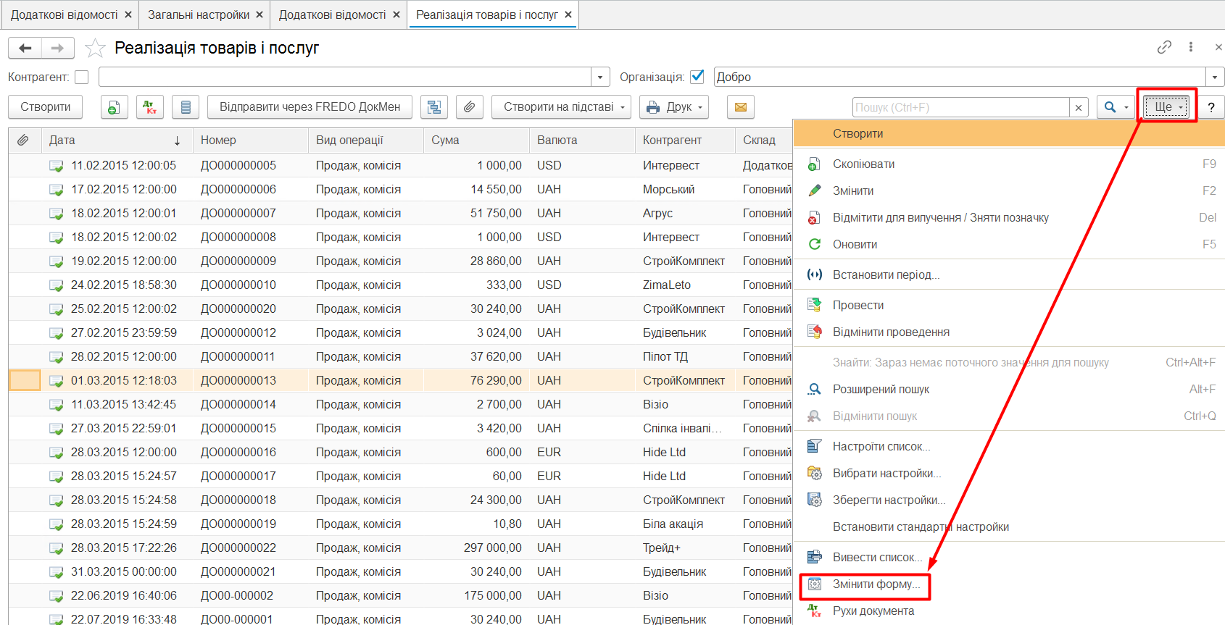This screenshot has height=625, width=1225.
Task: Click the toolbar copy document icon
Action: point(114,107)
